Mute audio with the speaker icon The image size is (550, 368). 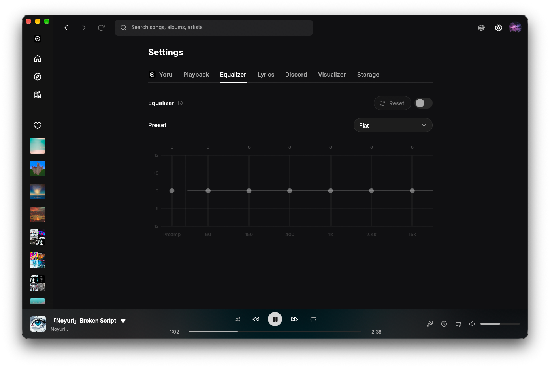pos(472,324)
